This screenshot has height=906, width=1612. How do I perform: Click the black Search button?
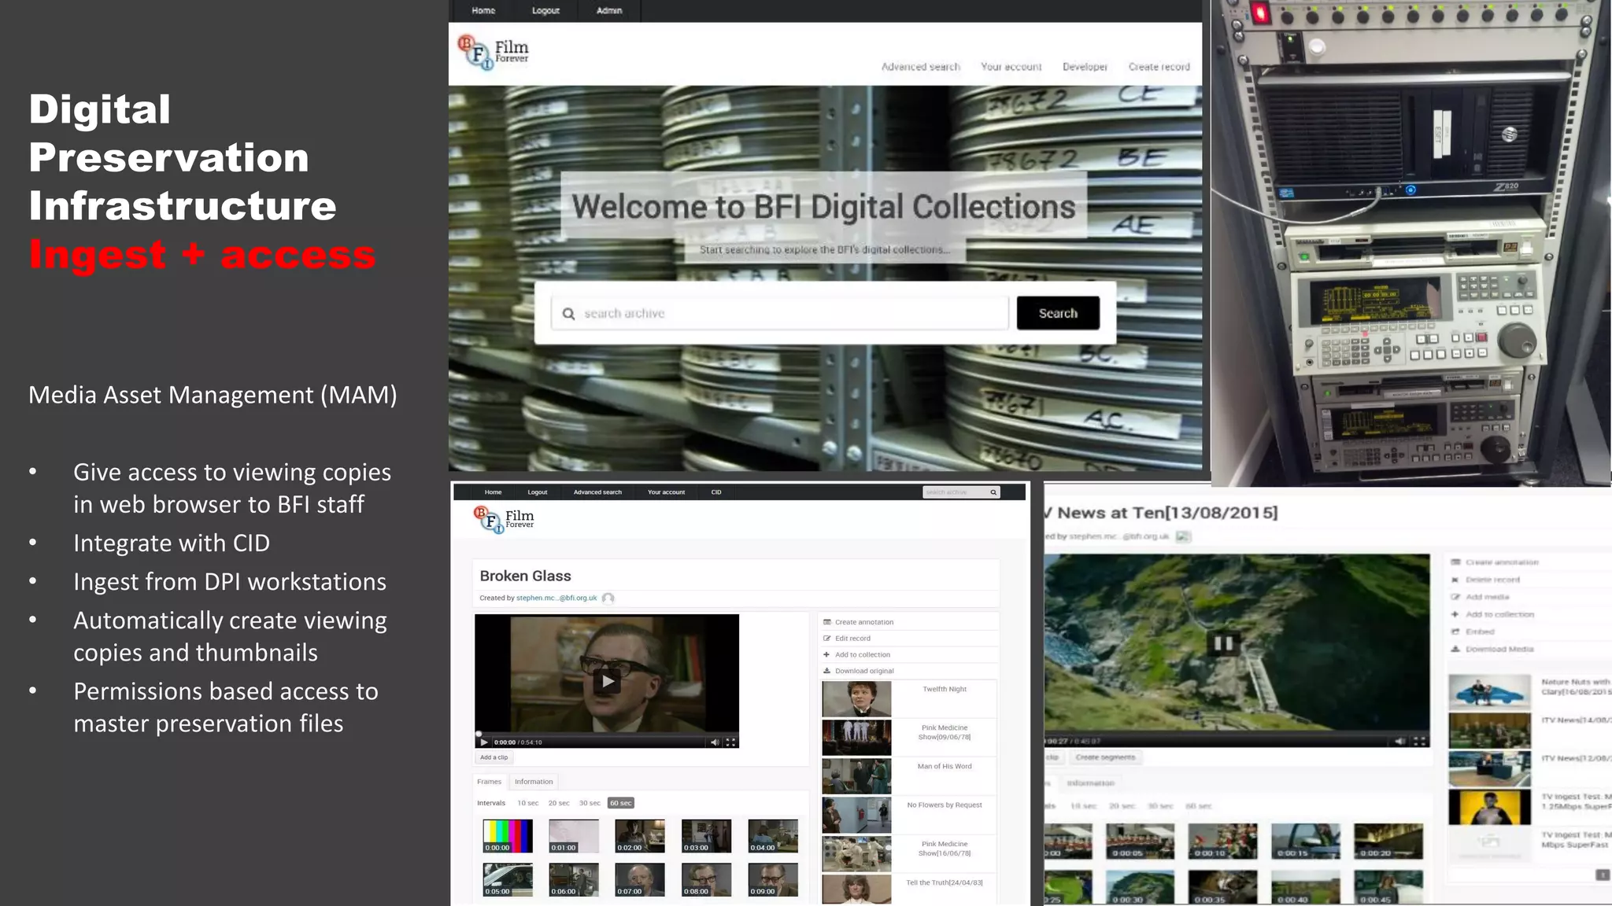(x=1058, y=313)
